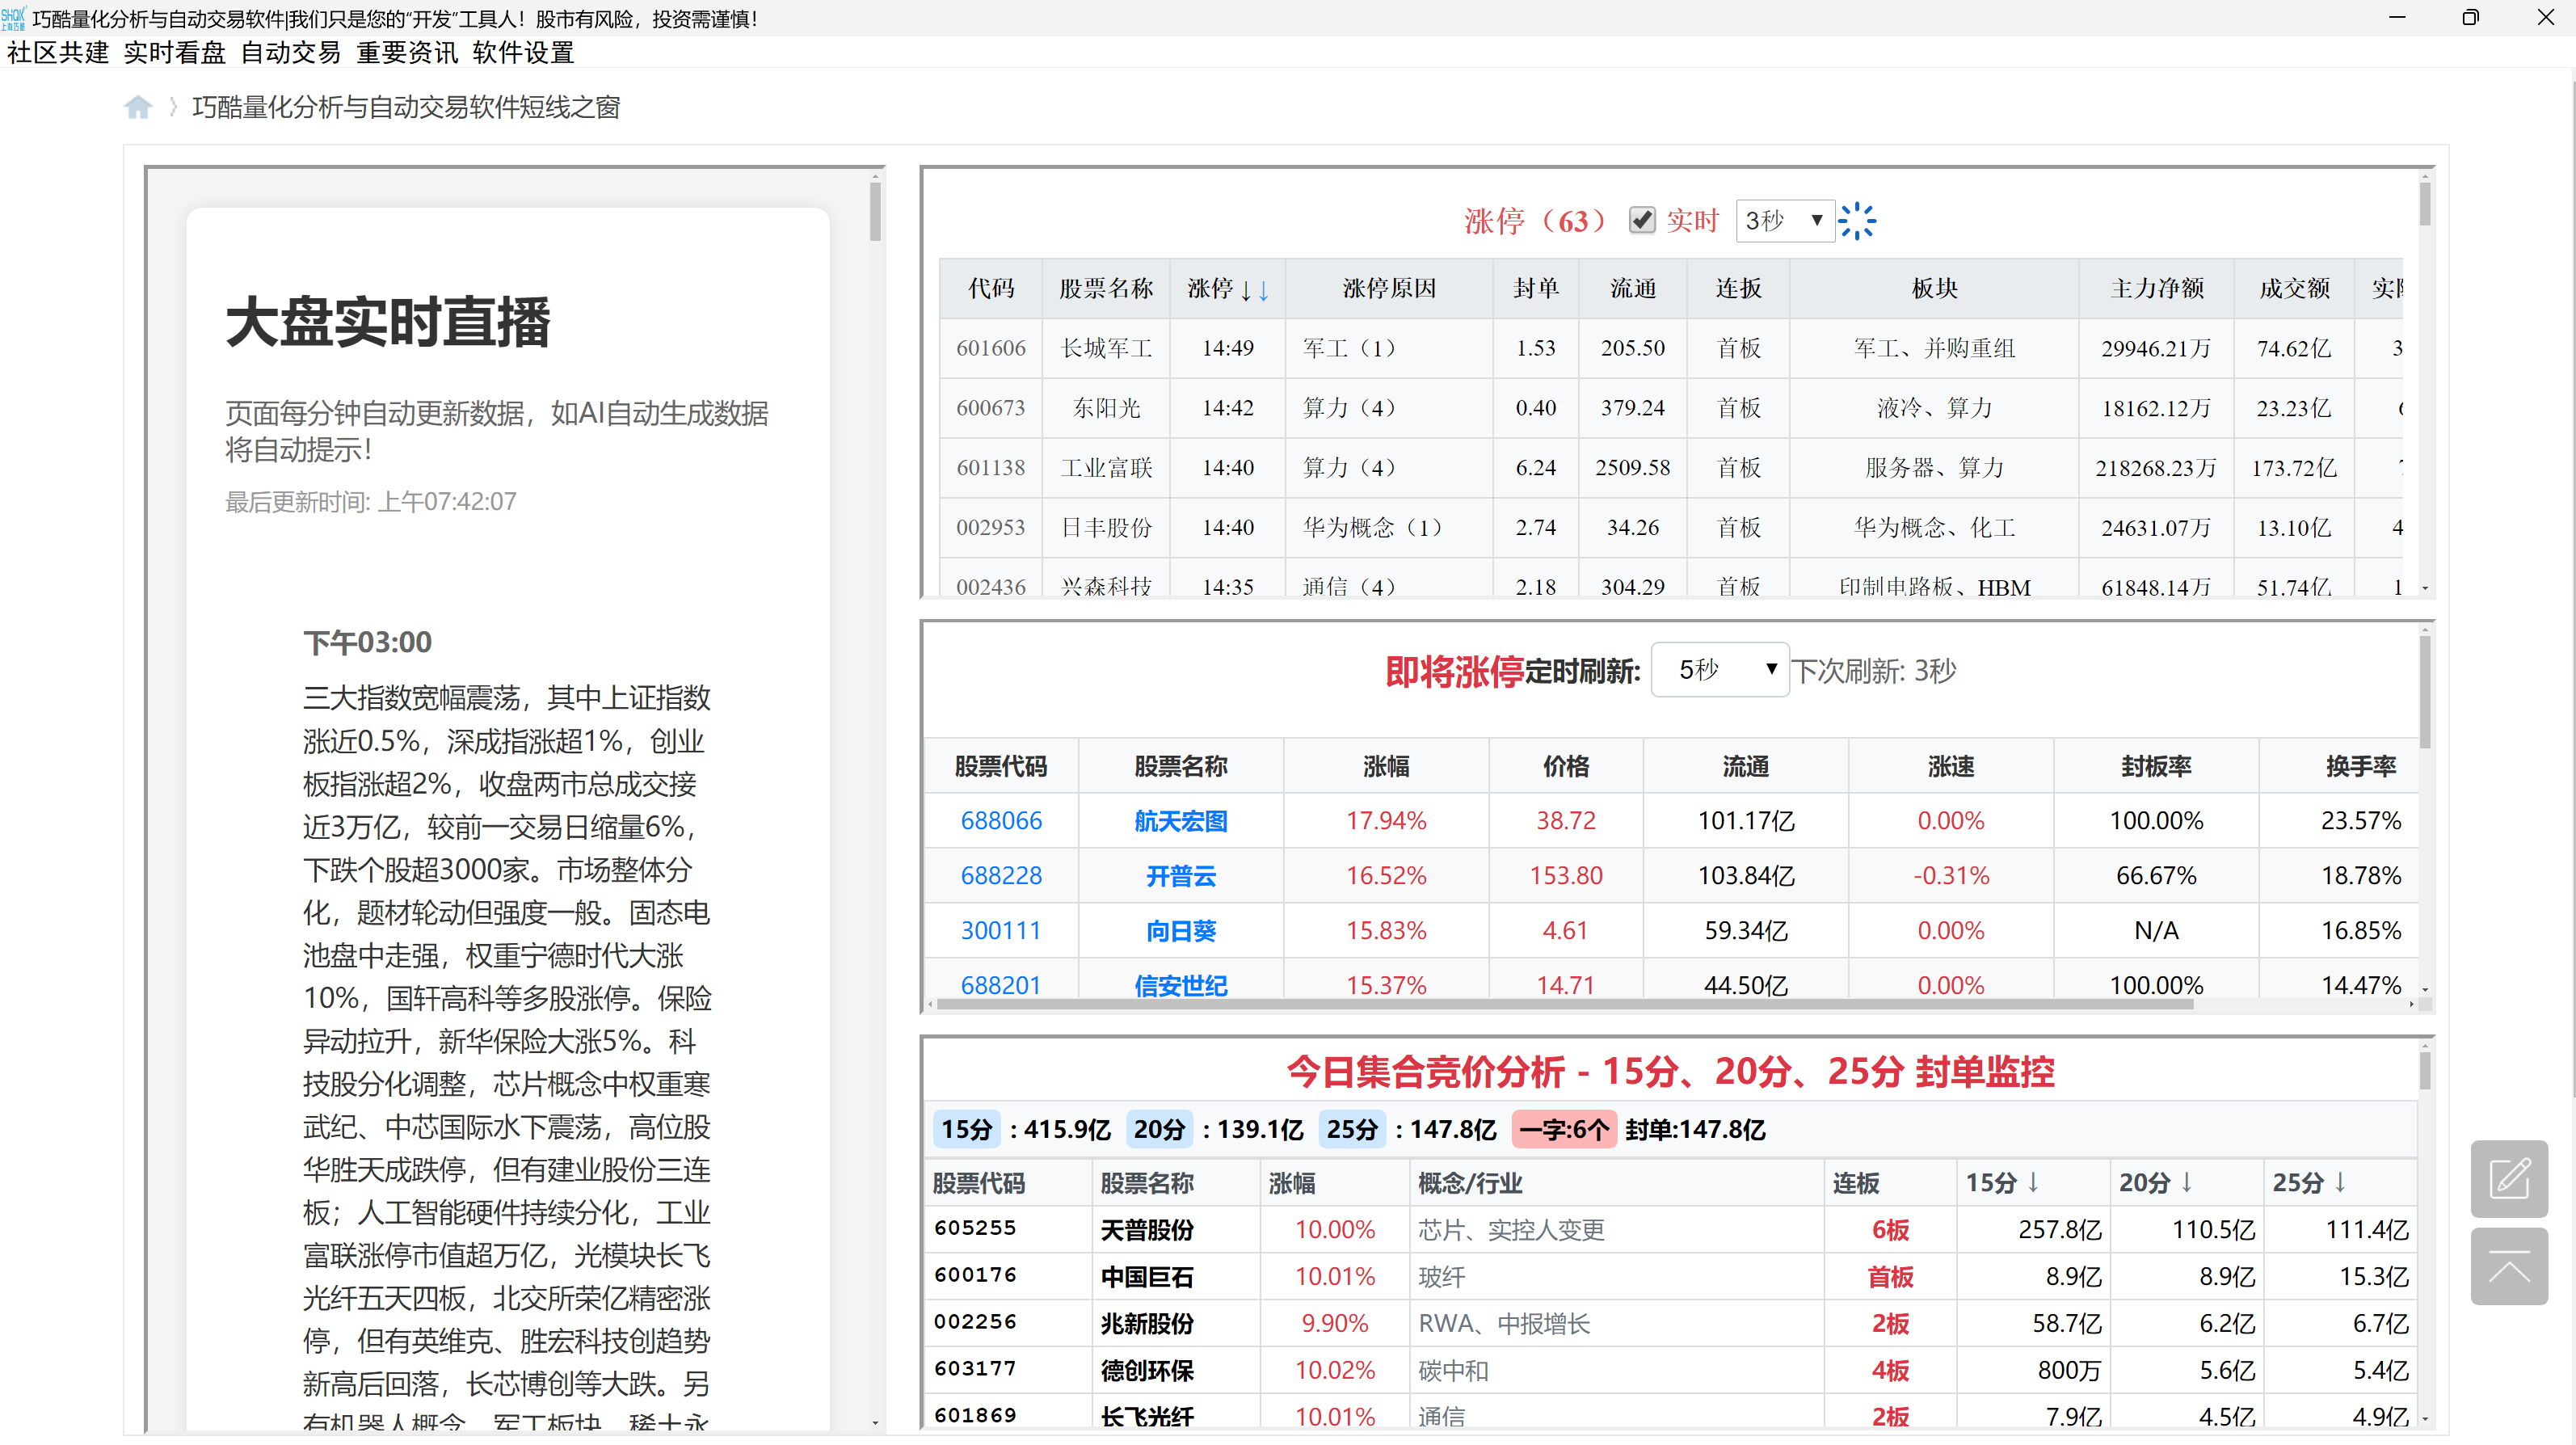2576x1445 pixels.
Task: Open the 3秒 refresh interval dropdown
Action: tap(1784, 220)
